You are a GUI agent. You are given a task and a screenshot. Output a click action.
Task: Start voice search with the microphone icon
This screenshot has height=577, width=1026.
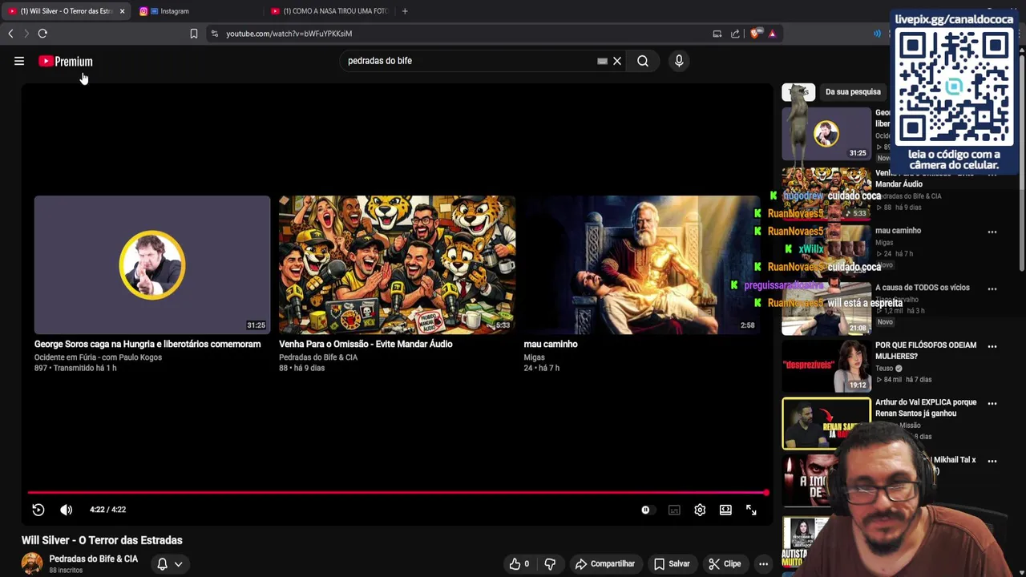click(679, 61)
